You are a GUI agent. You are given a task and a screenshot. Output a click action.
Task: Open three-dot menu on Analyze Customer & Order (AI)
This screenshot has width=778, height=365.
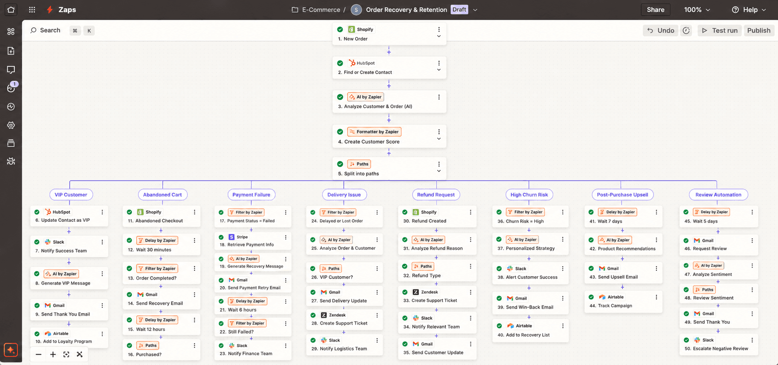coord(439,97)
